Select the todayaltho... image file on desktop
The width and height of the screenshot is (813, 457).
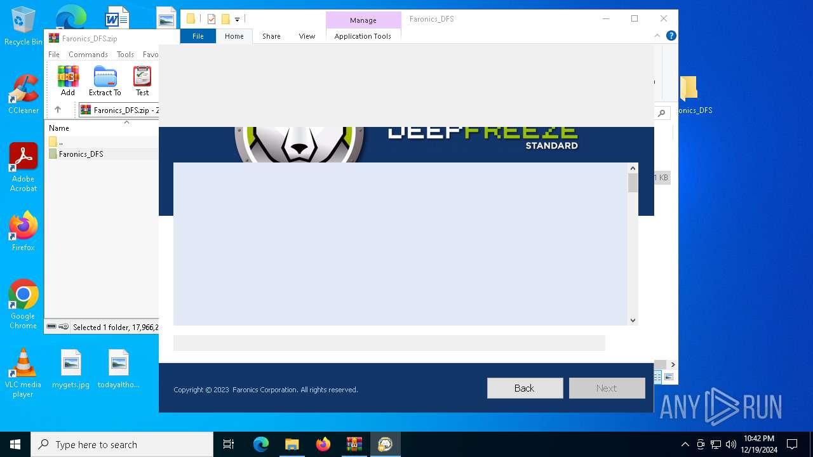119,369
